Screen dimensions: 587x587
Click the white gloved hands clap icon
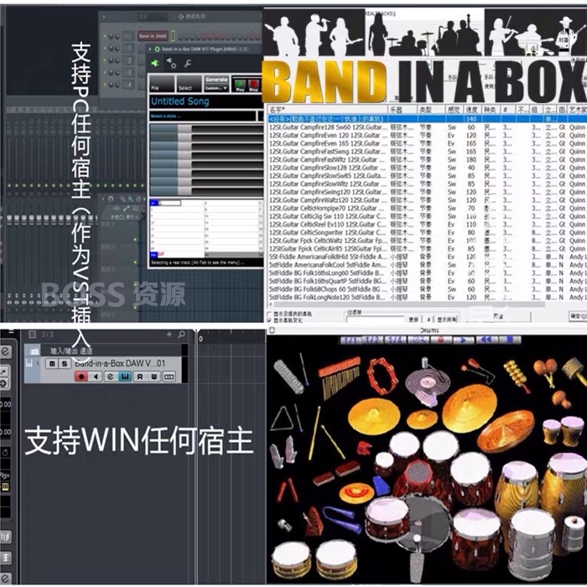(283, 452)
